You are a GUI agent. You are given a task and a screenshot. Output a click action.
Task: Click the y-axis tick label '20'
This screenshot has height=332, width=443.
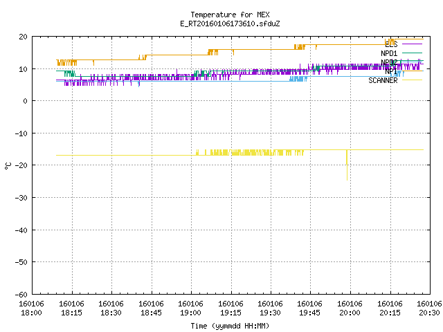pos(23,37)
